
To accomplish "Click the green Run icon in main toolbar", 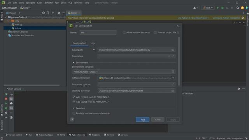I will (218, 8).
